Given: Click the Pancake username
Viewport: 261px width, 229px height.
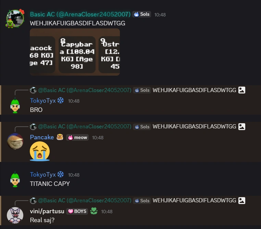Looking at the screenshot, I should (x=42, y=137).
